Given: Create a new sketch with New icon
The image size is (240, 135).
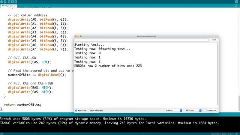Looking at the screenshot, I should (x=9, y=1).
